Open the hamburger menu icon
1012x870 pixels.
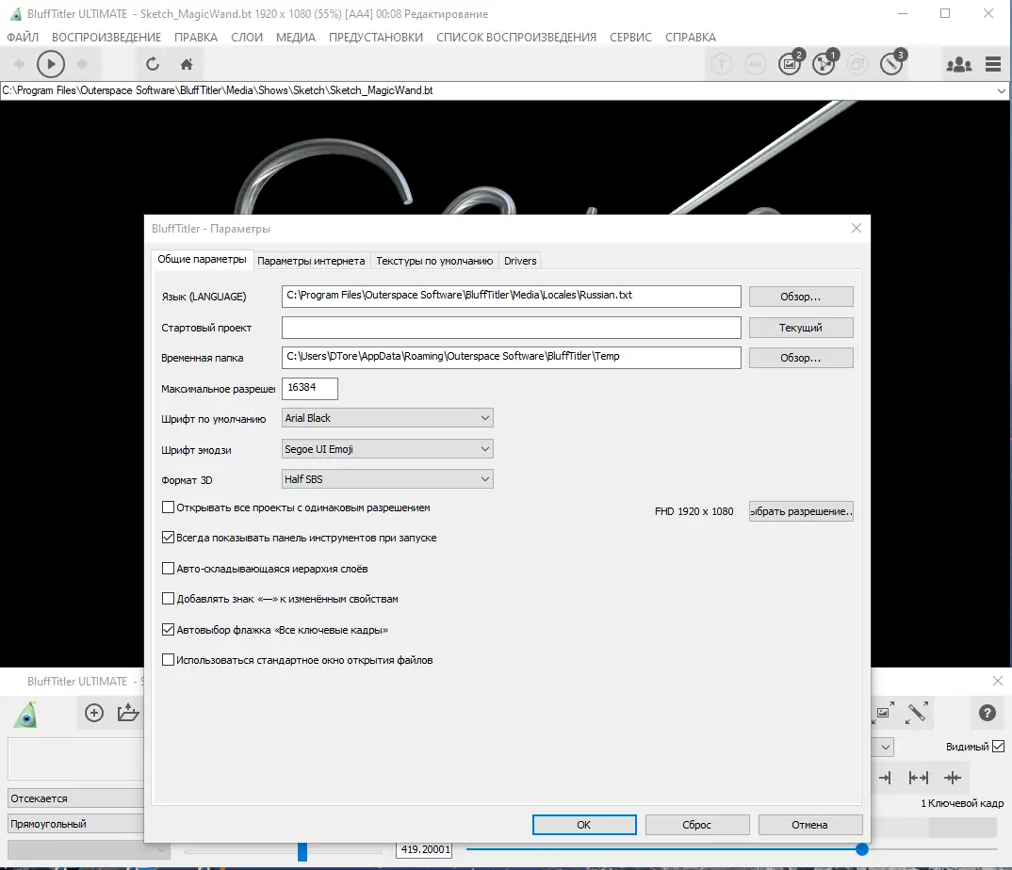(993, 64)
